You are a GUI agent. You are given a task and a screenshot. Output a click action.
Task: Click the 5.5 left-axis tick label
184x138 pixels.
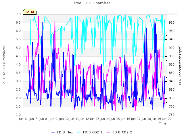[x=18, y=39]
